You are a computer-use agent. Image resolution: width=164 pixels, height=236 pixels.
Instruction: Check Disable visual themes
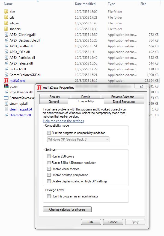[x=49, y=169]
